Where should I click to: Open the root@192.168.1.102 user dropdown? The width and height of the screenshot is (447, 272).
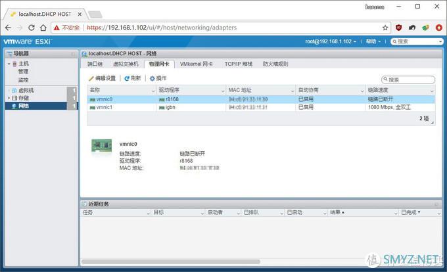click(331, 41)
